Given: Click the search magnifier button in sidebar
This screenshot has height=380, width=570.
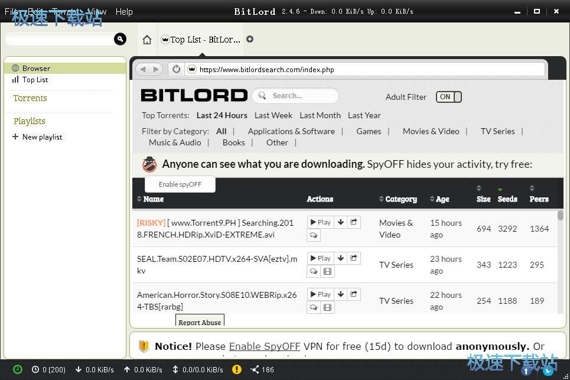Looking at the screenshot, I should (x=120, y=39).
